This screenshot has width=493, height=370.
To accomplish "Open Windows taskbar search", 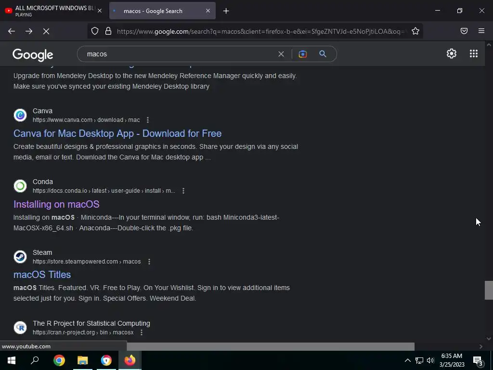I will click(x=35, y=360).
